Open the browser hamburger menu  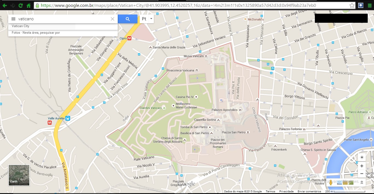pyautogui.click(x=369, y=5)
